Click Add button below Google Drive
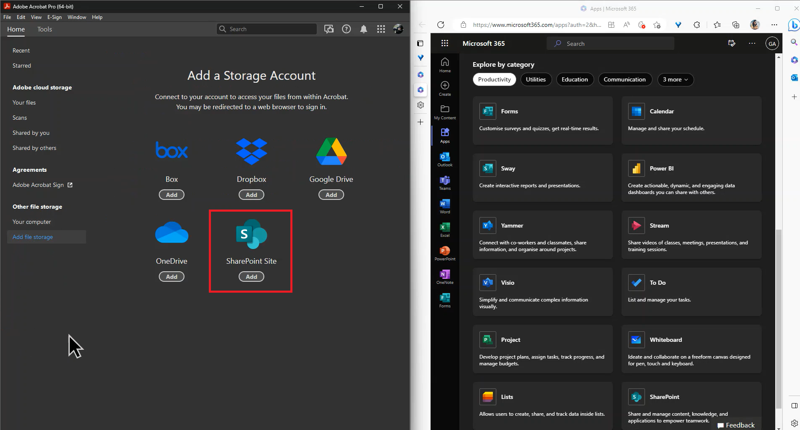800x430 pixels. [331, 195]
